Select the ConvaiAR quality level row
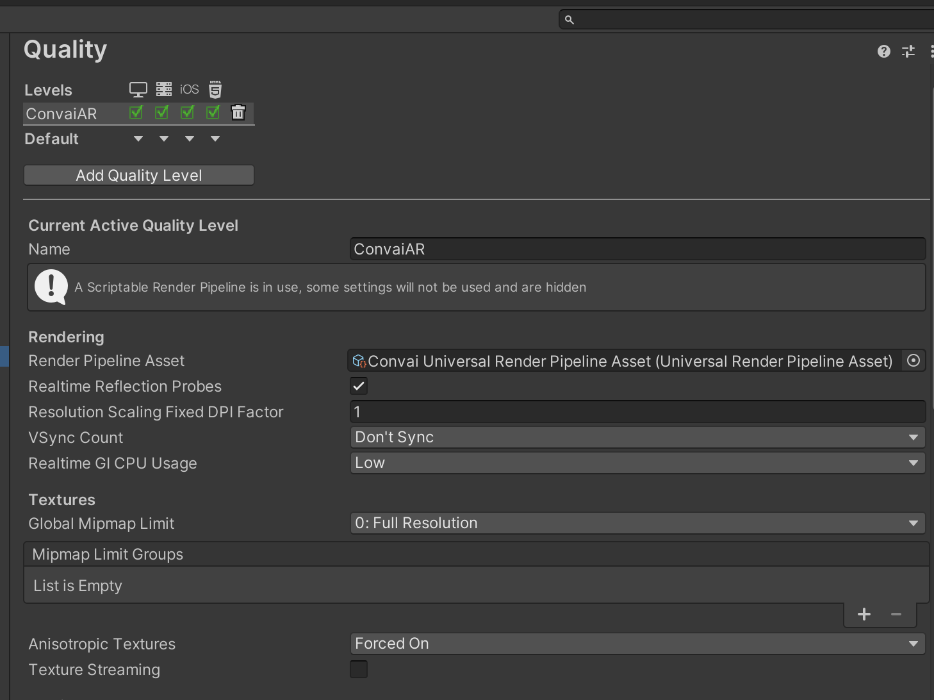The height and width of the screenshot is (700, 934). click(x=139, y=113)
